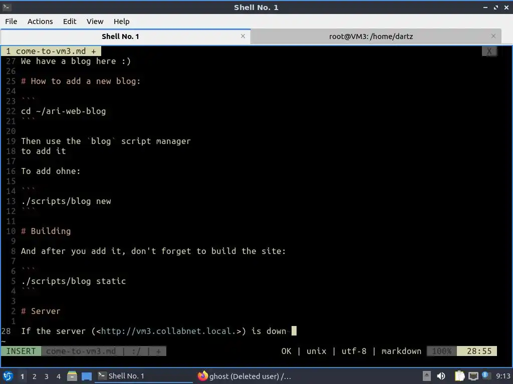
Task: Click the OK status entry
Action: (x=286, y=351)
